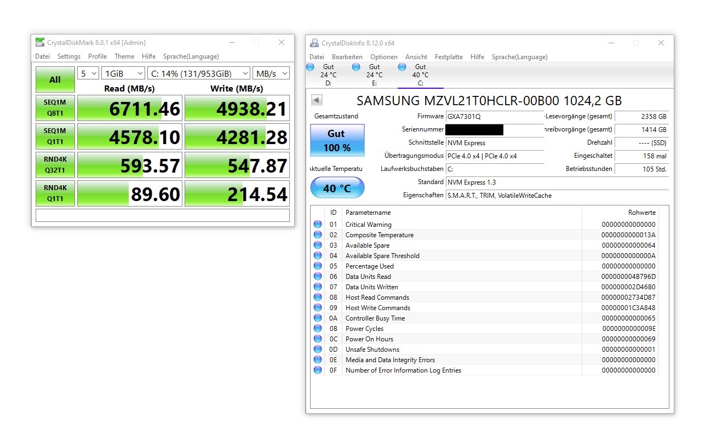Click the RND4K Q1T1 read result 89.60
This screenshot has width=717, height=446.
pos(129,194)
